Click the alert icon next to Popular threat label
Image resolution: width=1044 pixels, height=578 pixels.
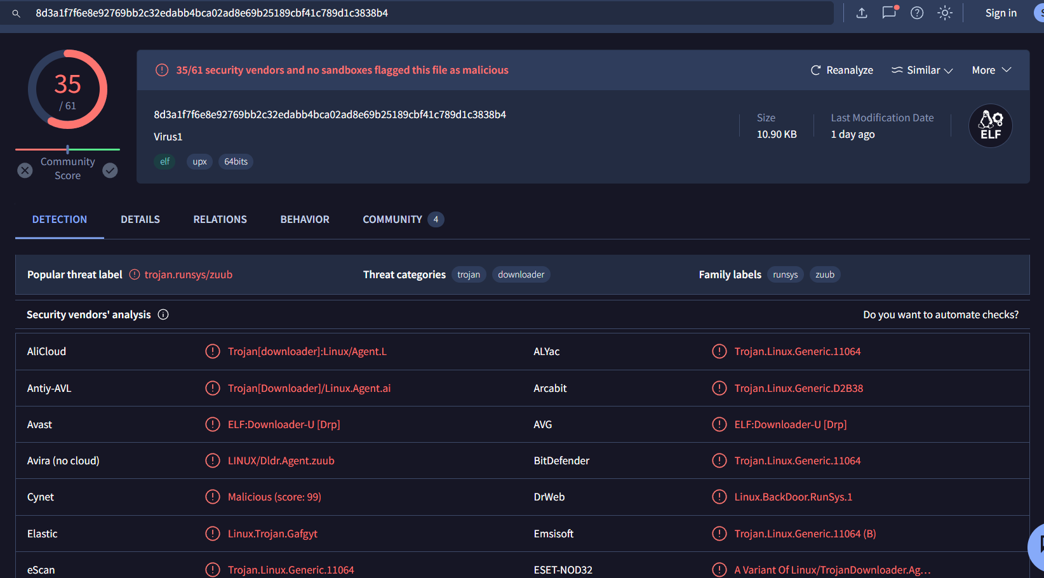pos(135,274)
